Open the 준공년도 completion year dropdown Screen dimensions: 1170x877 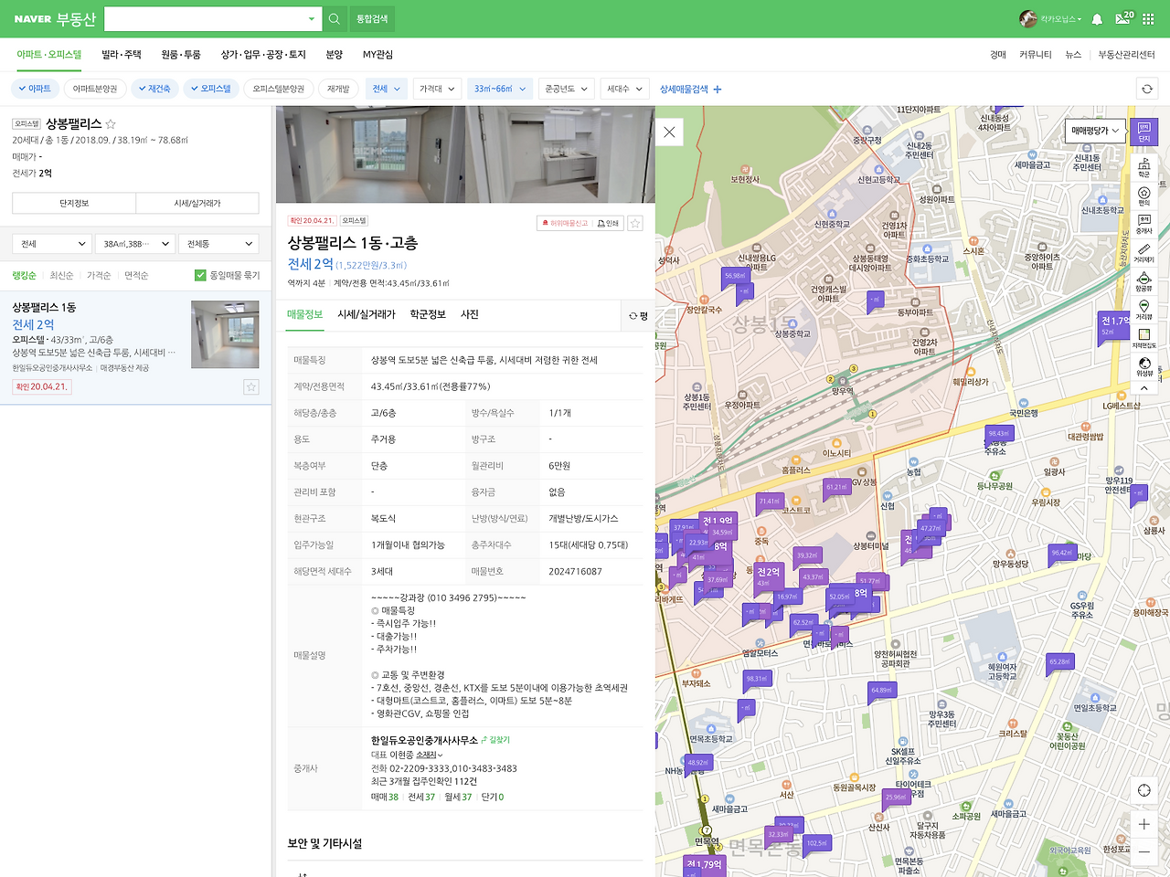(x=567, y=89)
